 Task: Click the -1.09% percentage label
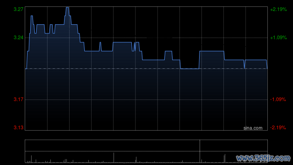point(278,99)
